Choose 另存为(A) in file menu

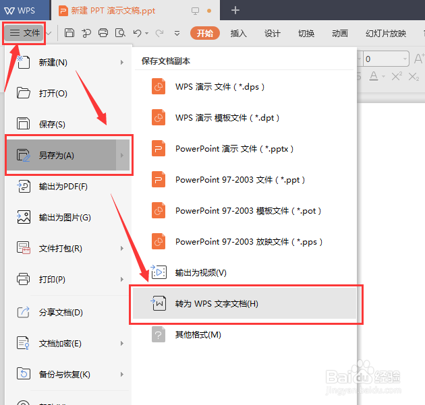pyautogui.click(x=69, y=155)
